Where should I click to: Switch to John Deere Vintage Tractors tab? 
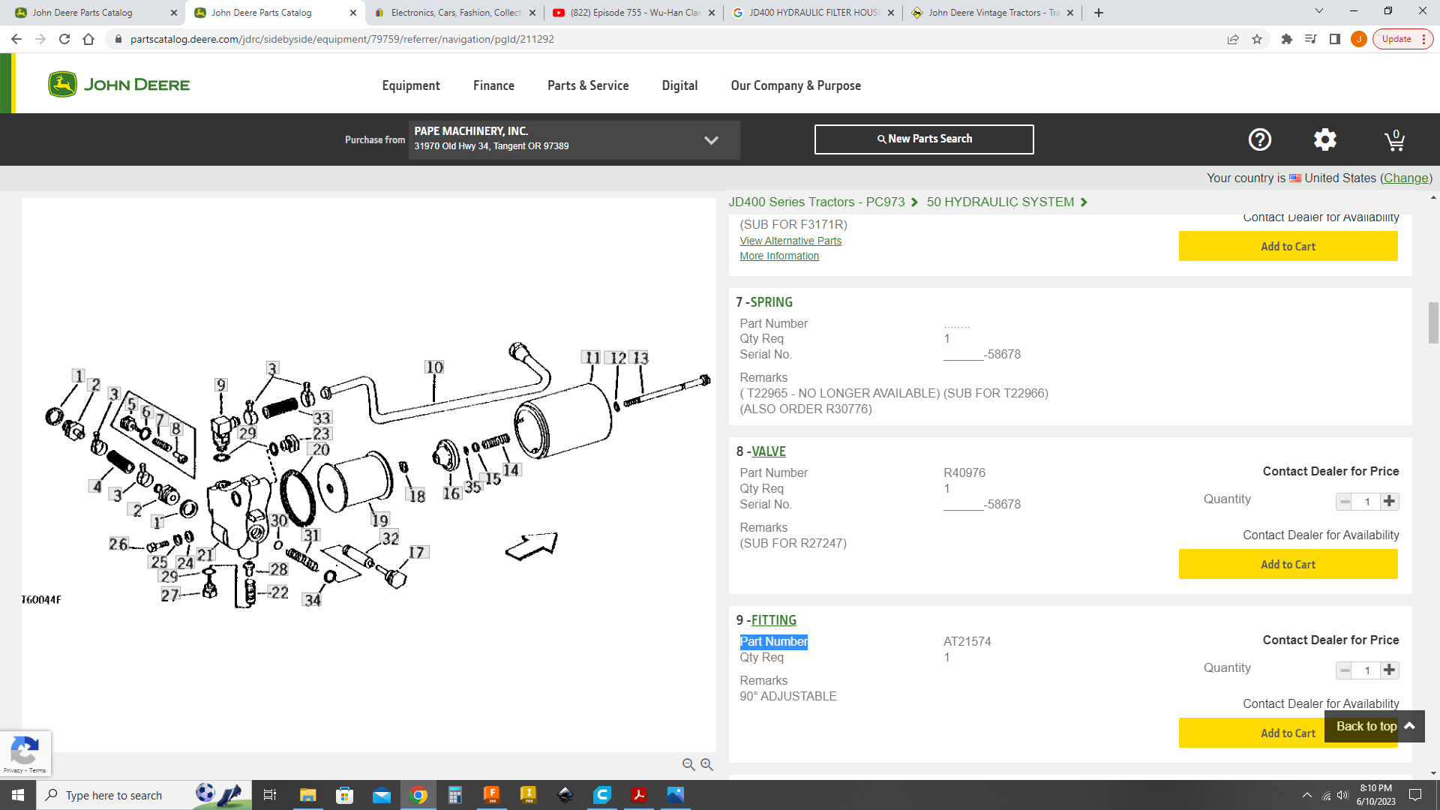pyautogui.click(x=991, y=13)
